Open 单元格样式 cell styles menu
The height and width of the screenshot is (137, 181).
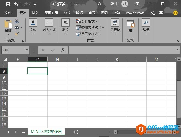[x=88, y=34]
